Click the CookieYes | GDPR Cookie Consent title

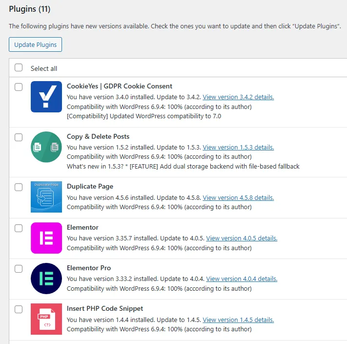pos(120,86)
